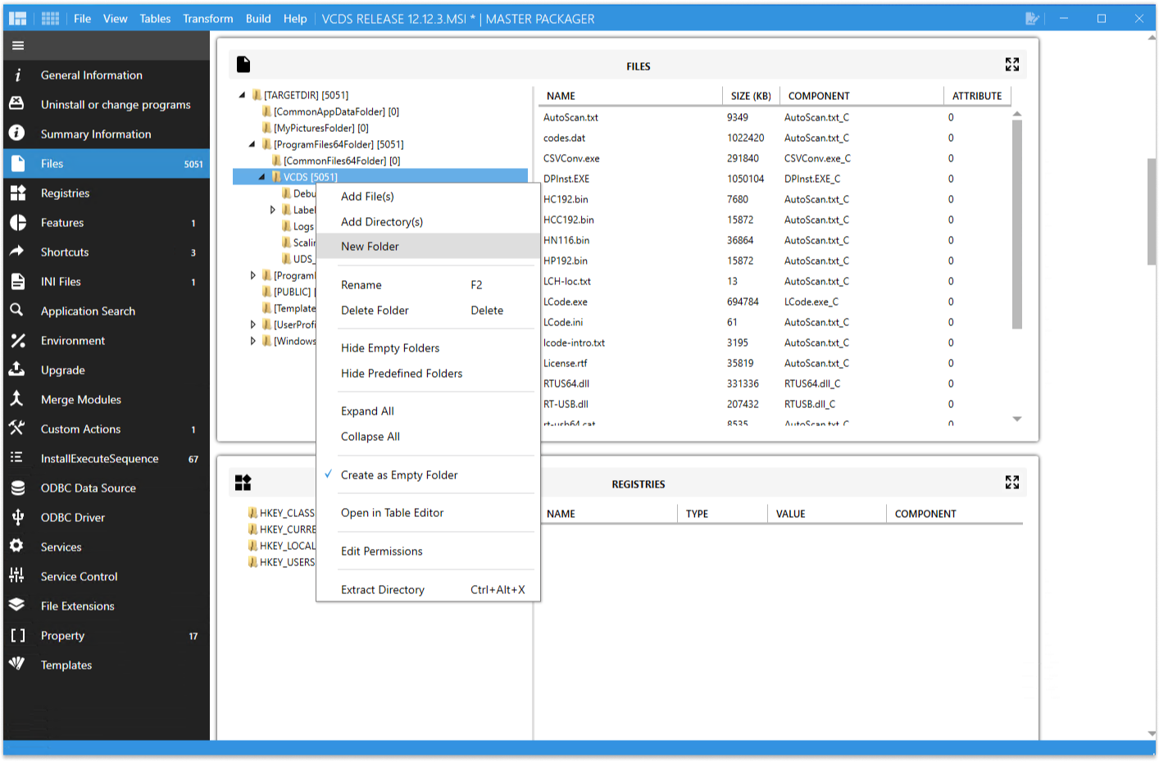Viewport: 1159px width, 762px height.
Task: Click the Custom Actions tools icon
Action: (x=17, y=429)
